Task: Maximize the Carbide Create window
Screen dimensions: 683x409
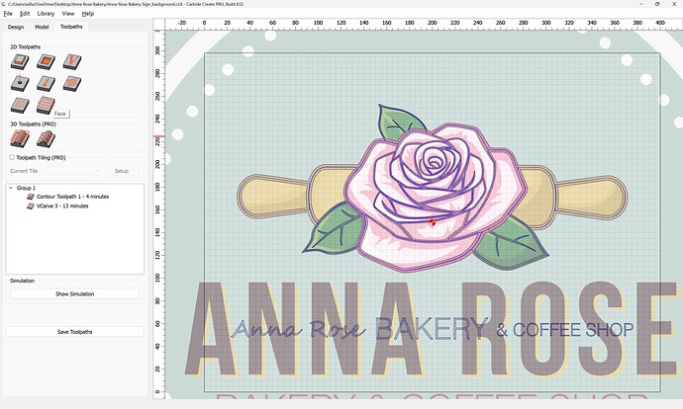Action: pos(657,4)
